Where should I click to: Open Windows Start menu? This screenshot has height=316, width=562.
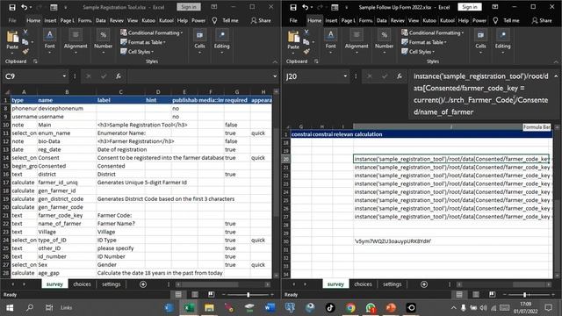pos(10,307)
